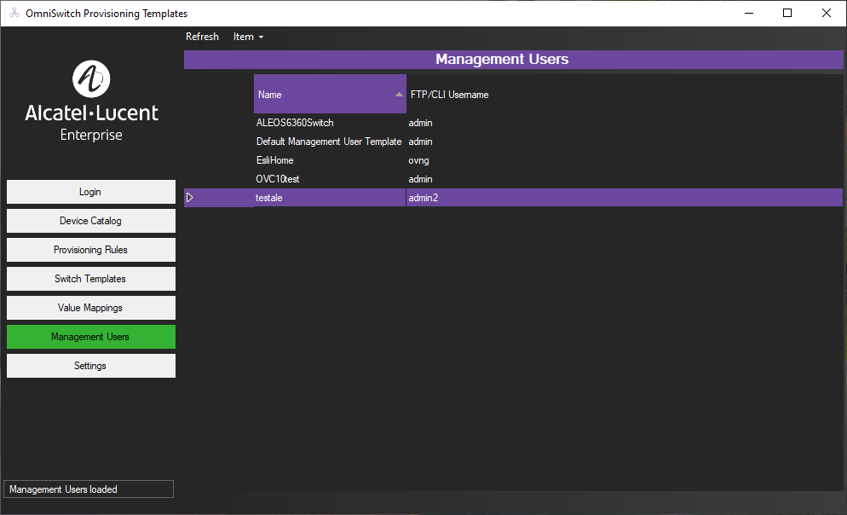Go to Device Catalog
This screenshot has height=515, width=847.
pyautogui.click(x=90, y=221)
